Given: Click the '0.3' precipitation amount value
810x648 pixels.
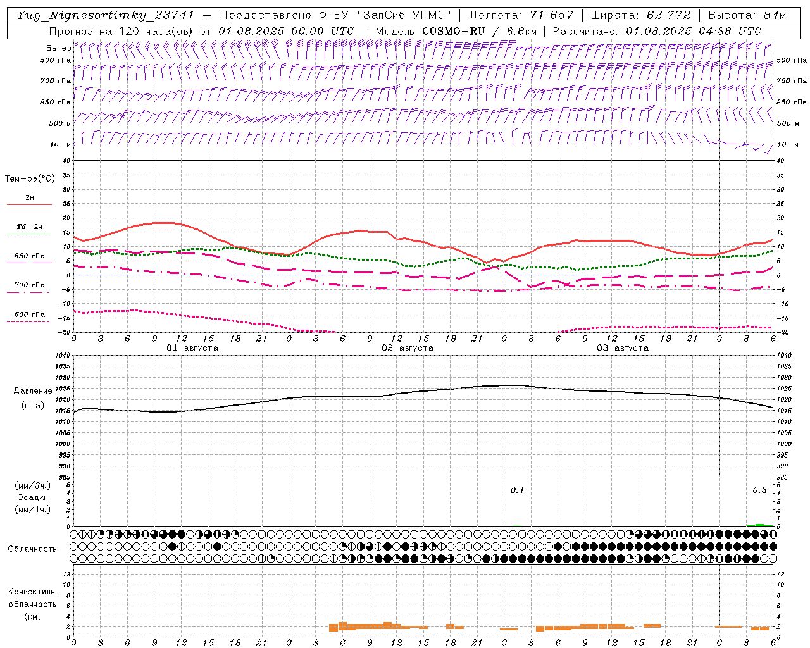Looking at the screenshot, I should point(759,490).
